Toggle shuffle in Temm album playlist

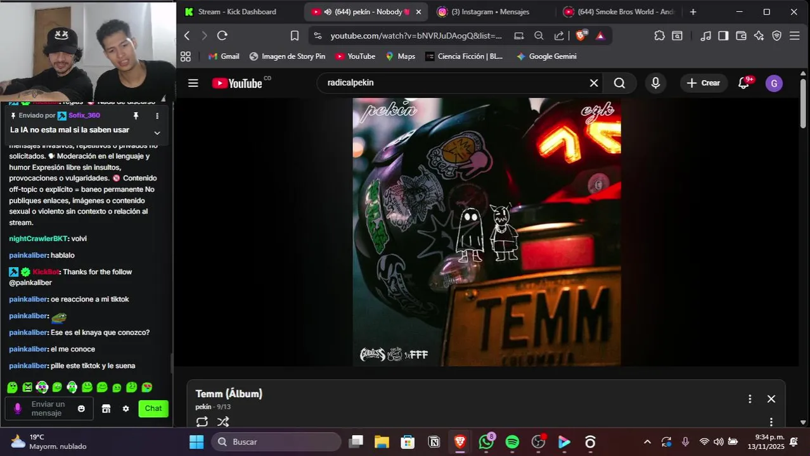point(223,421)
